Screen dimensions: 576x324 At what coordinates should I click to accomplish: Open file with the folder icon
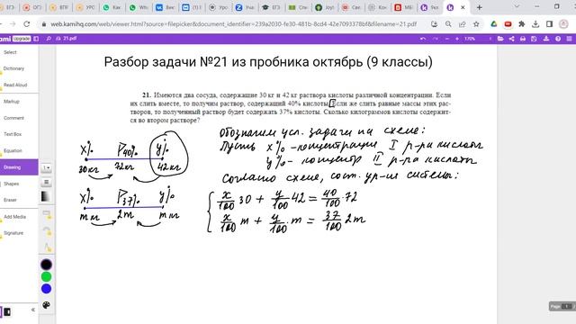[x=500, y=39]
